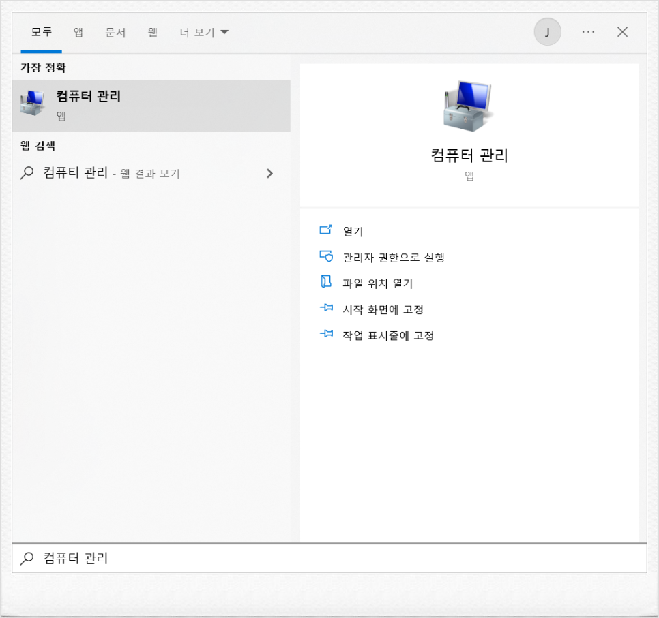Click the 열기 open-window icon
The width and height of the screenshot is (659, 618).
tap(325, 230)
